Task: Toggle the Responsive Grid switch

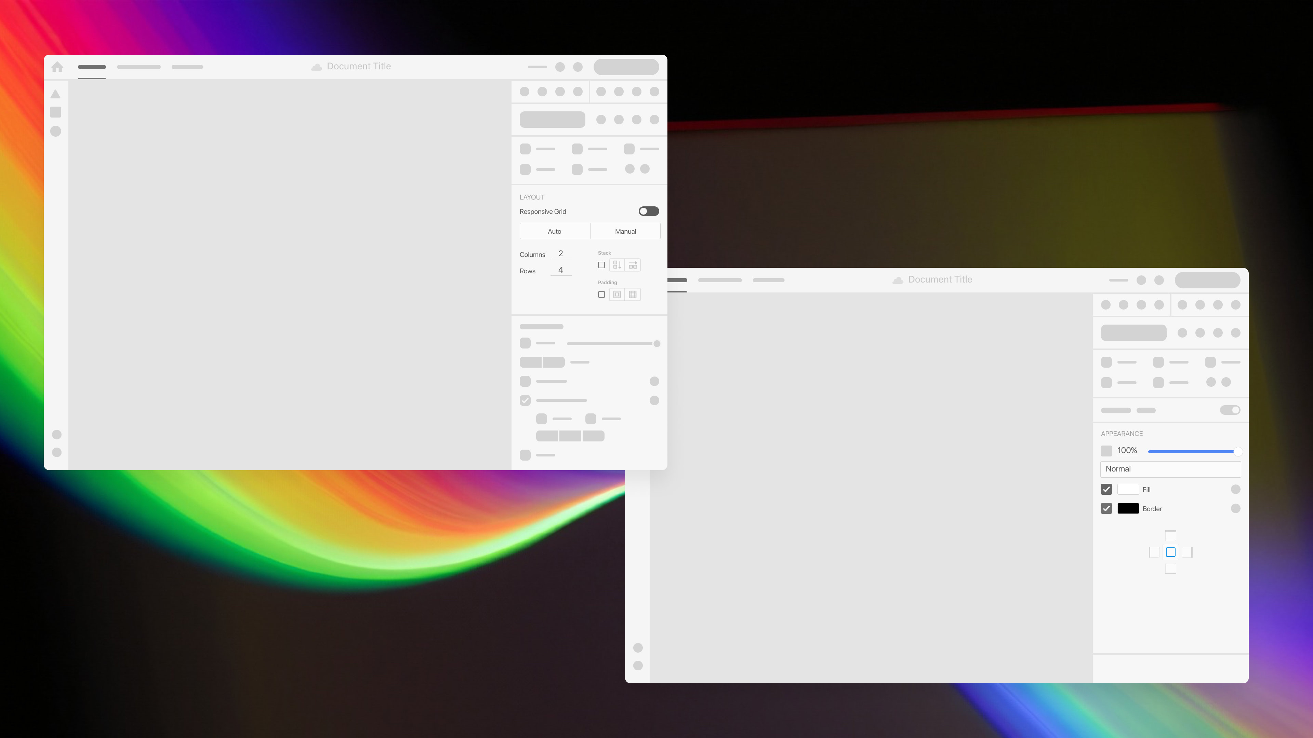Action: click(x=649, y=211)
